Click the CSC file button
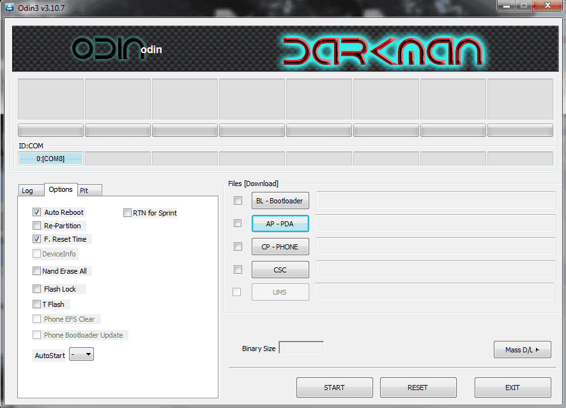 coord(280,270)
